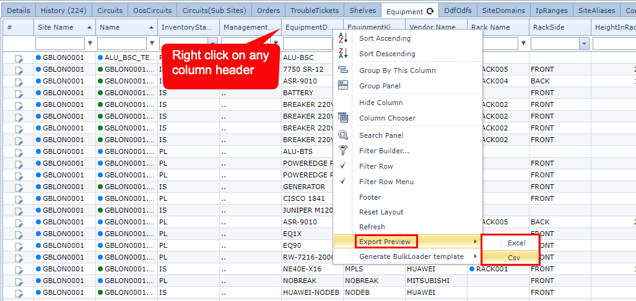Expand Generate BulkLoader template submenu
Image resolution: width=636 pixels, height=301 pixels.
click(411, 256)
